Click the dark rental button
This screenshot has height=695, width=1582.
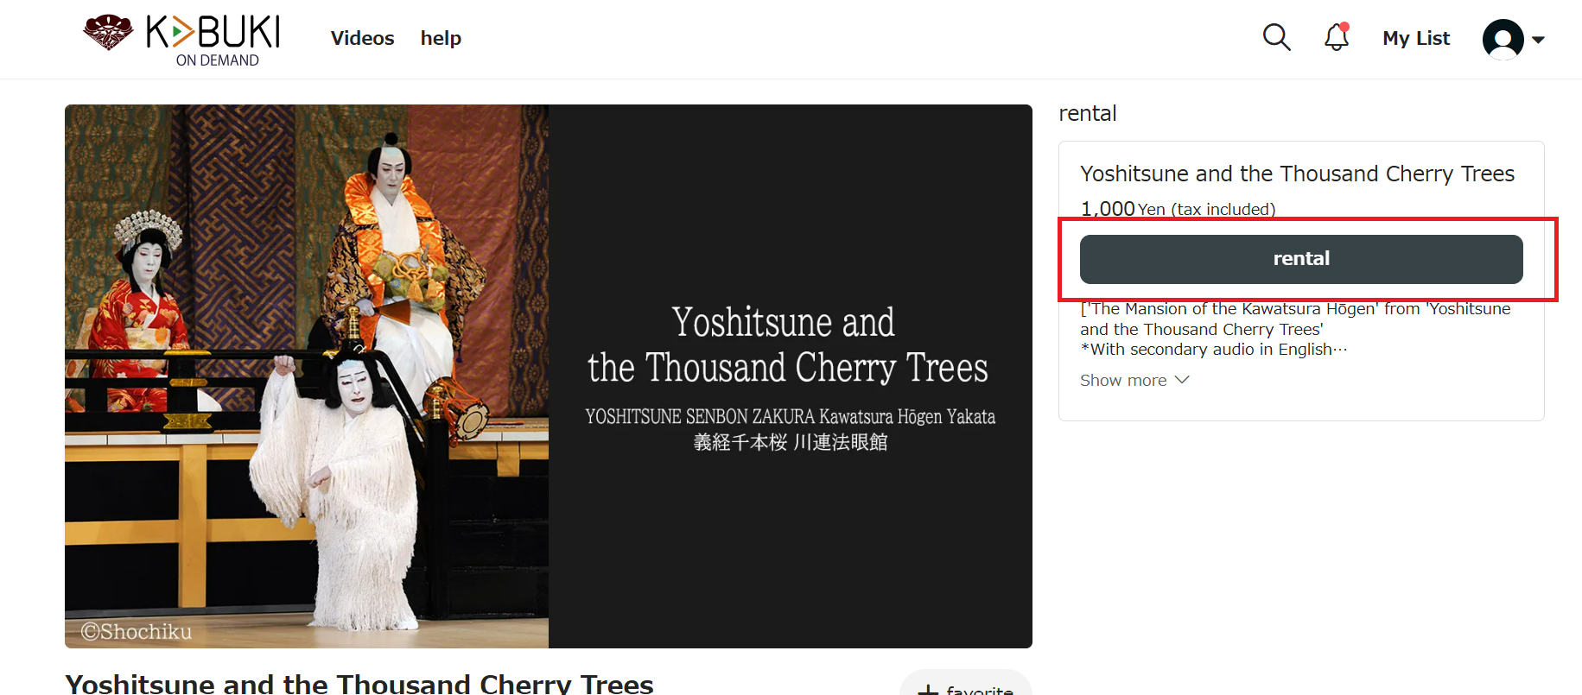(1301, 259)
